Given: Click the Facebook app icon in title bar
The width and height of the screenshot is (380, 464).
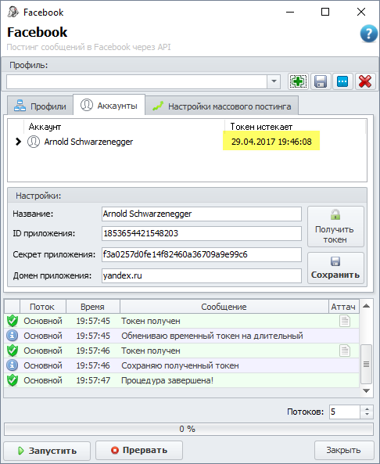Looking at the screenshot, I should point(13,13).
